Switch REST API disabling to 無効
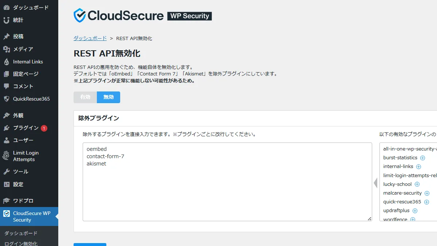The width and height of the screenshot is (437, 246). click(109, 97)
